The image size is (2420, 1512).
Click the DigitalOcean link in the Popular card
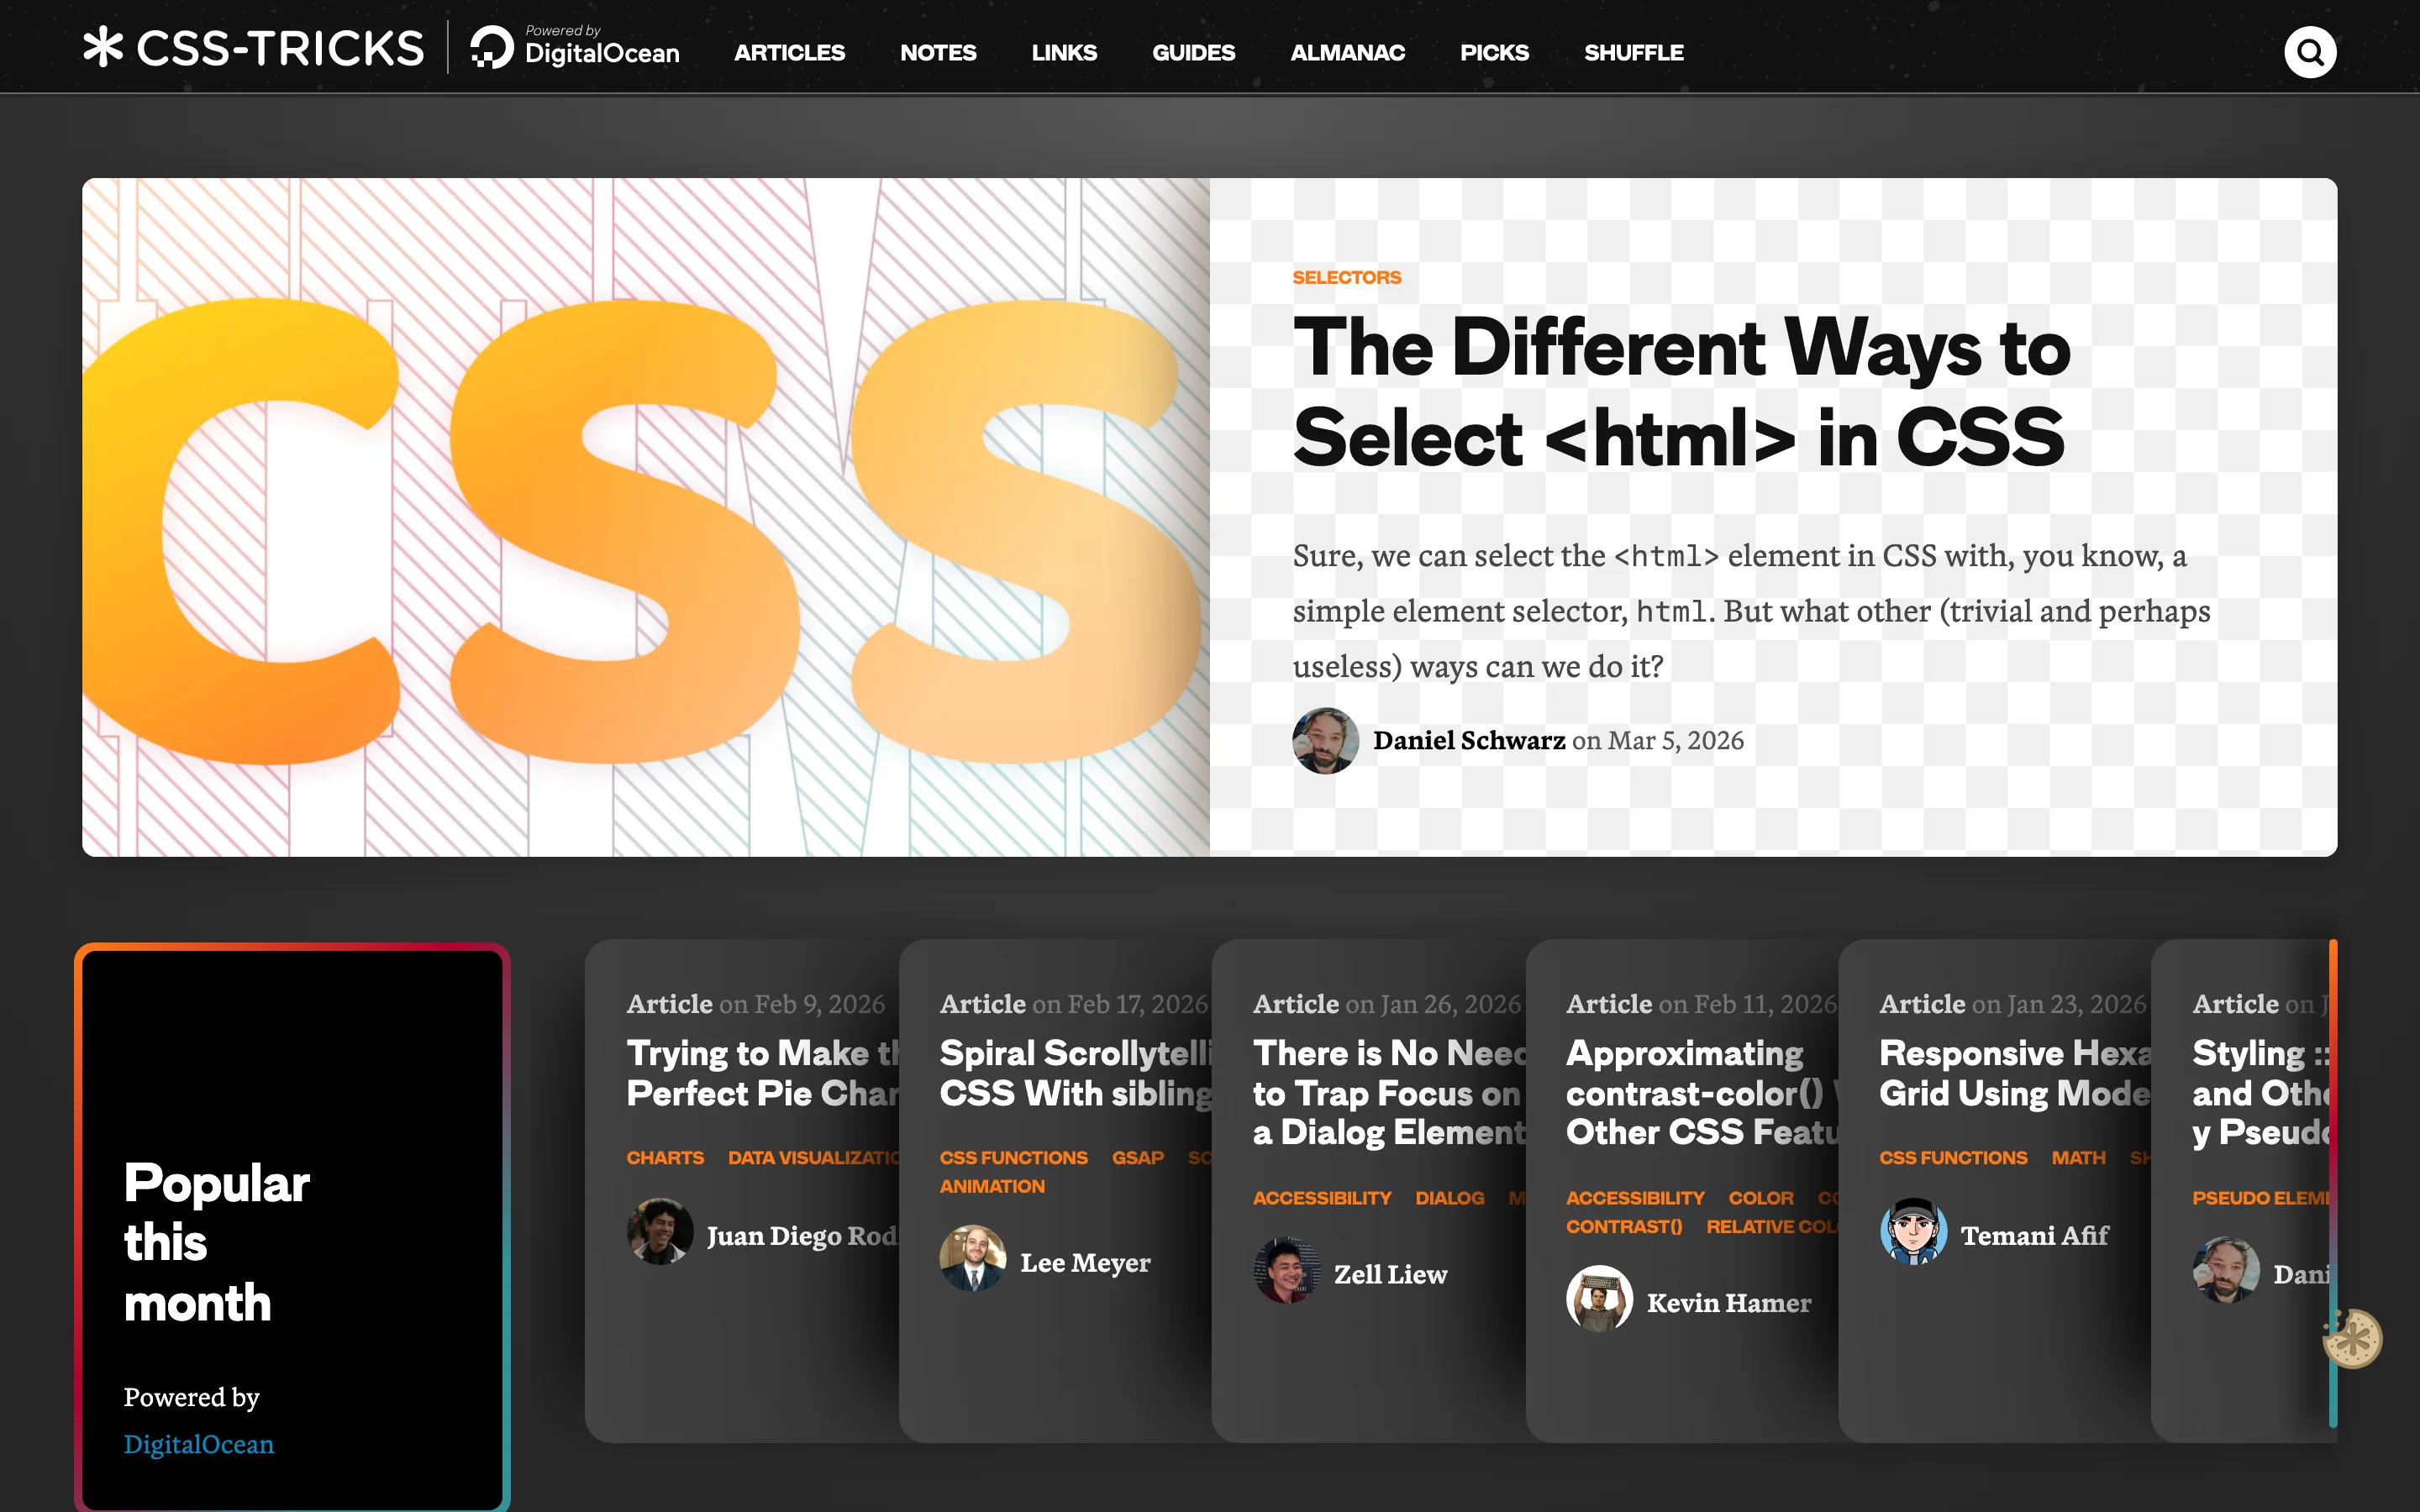tap(198, 1444)
